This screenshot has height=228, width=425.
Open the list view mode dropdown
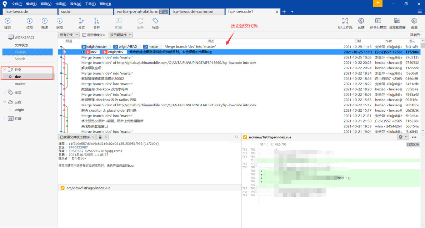(103, 137)
